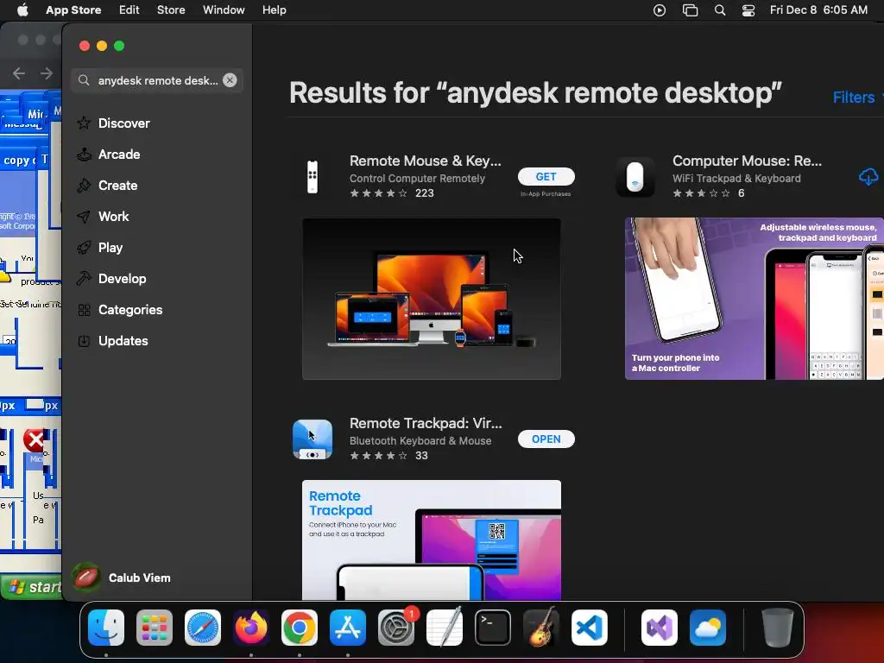Open Remote Mouse & Keyboard app icon
Screen dimensions: 884x663
click(313, 176)
